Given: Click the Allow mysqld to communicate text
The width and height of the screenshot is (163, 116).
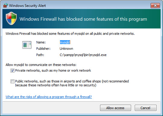Looking at the screenshot, I should point(41,65).
